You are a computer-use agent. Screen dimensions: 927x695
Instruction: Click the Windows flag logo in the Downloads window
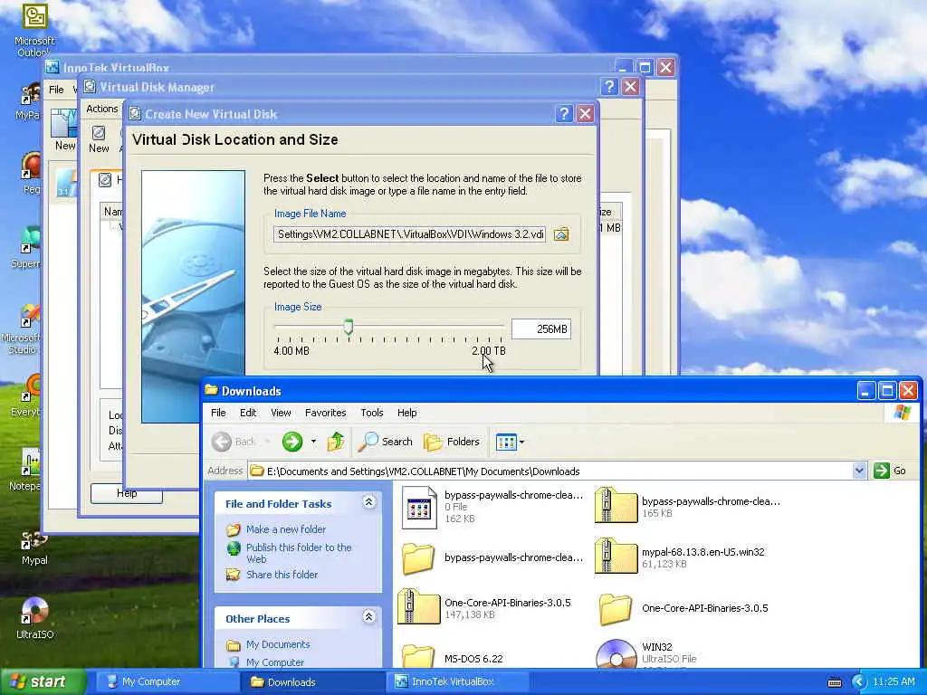[x=903, y=413]
